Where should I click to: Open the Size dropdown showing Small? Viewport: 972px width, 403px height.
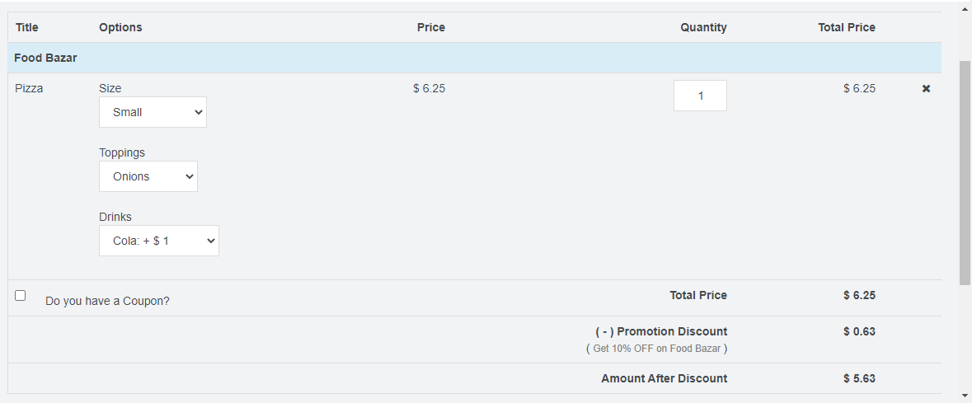[153, 112]
